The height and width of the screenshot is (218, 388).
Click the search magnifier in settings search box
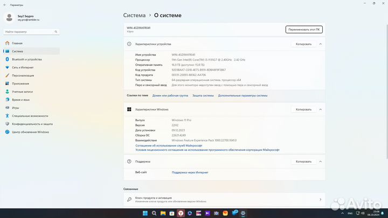click(56, 32)
